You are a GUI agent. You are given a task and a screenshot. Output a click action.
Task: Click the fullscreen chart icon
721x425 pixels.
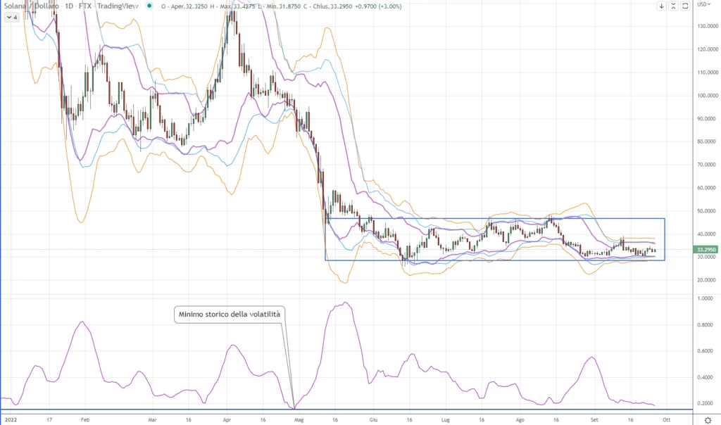[684, 6]
